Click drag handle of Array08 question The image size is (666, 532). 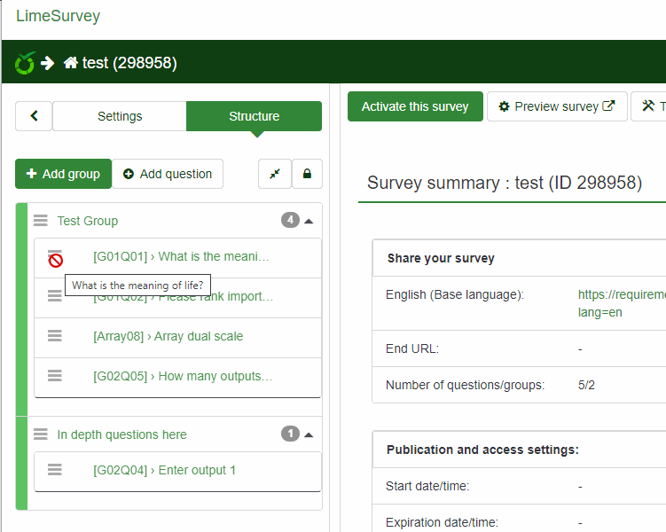click(x=55, y=336)
